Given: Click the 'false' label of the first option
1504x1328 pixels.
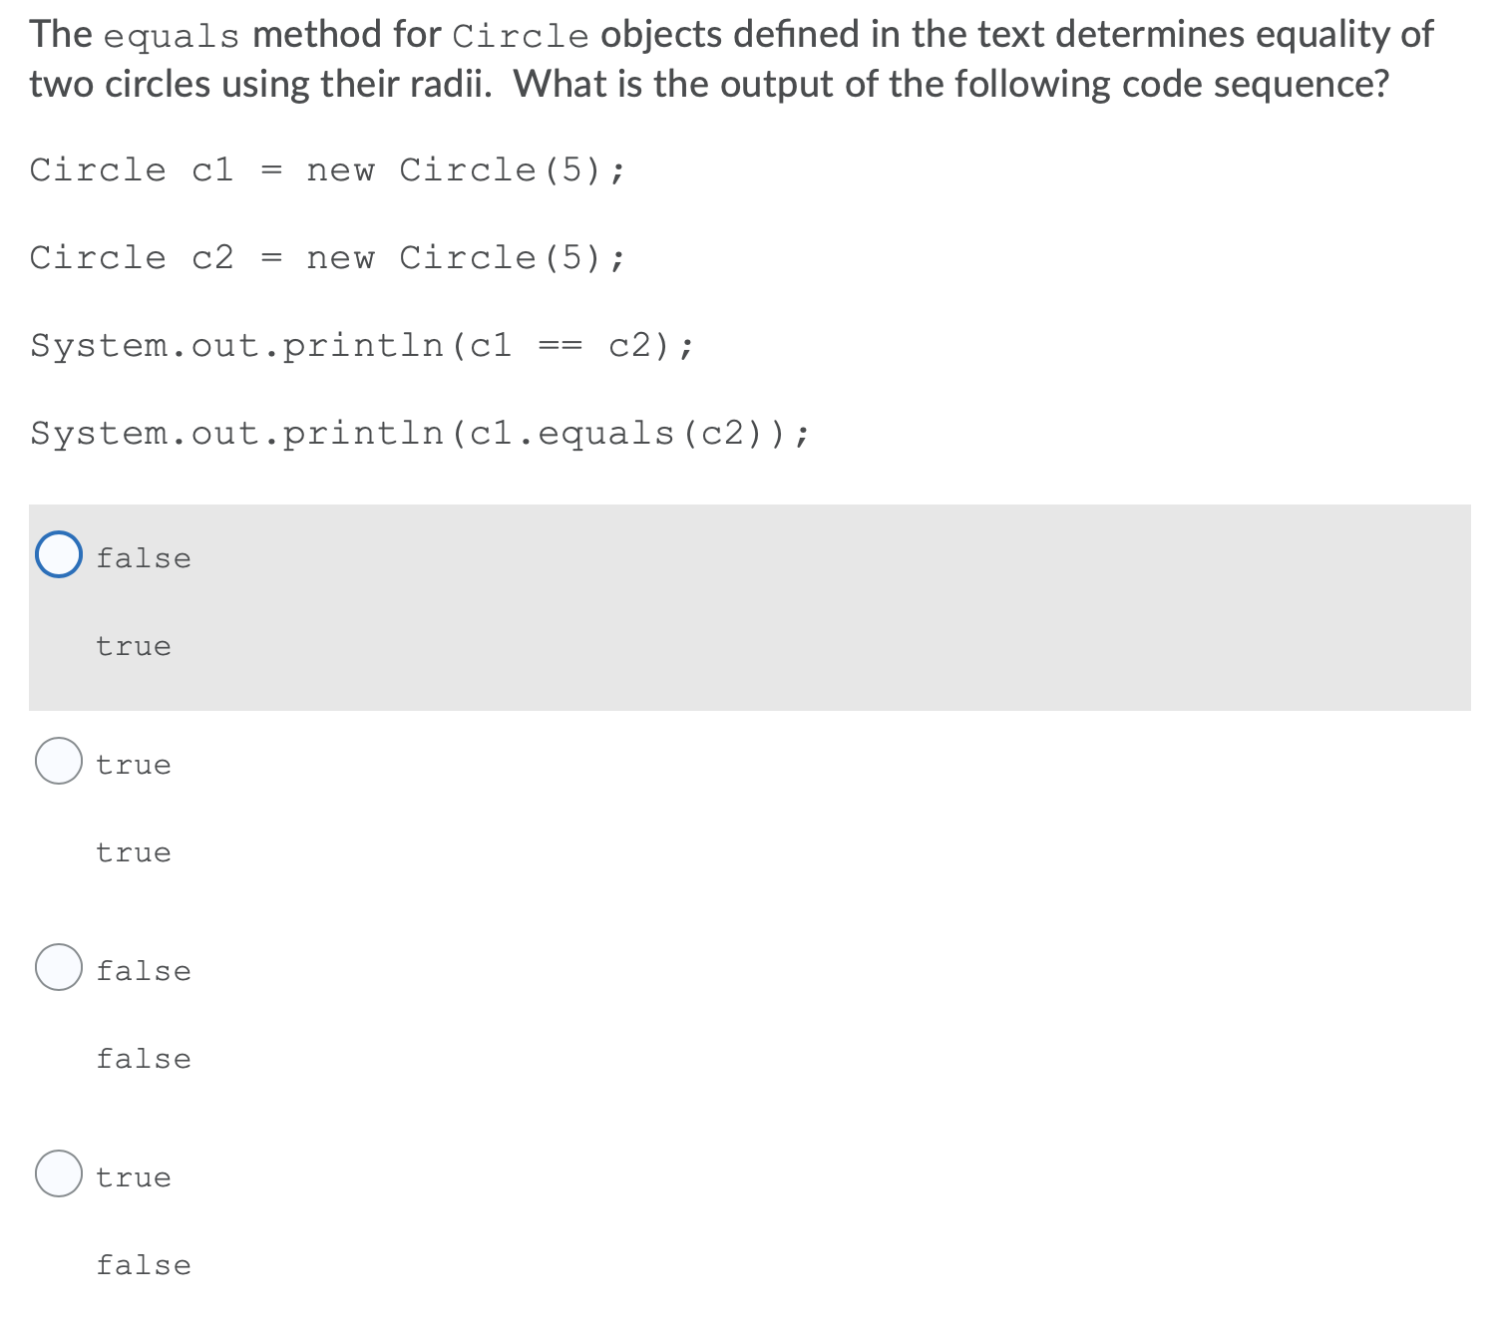Looking at the screenshot, I should [x=143, y=557].
